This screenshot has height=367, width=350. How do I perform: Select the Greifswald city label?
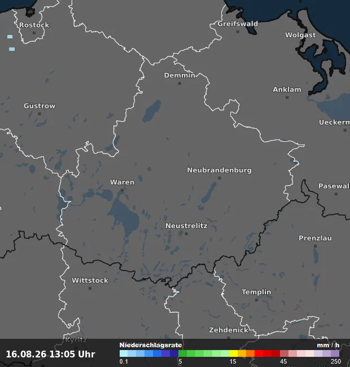(x=238, y=24)
